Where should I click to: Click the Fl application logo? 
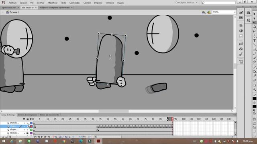pyautogui.click(x=3, y=3)
